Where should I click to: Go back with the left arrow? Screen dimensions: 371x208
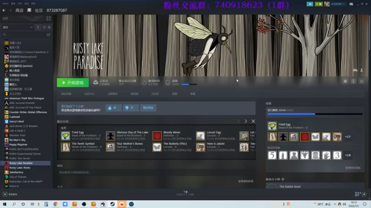pos(4,10)
